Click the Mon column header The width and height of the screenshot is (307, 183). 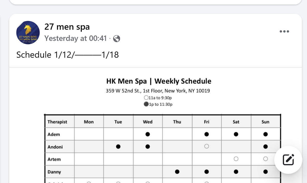89,122
